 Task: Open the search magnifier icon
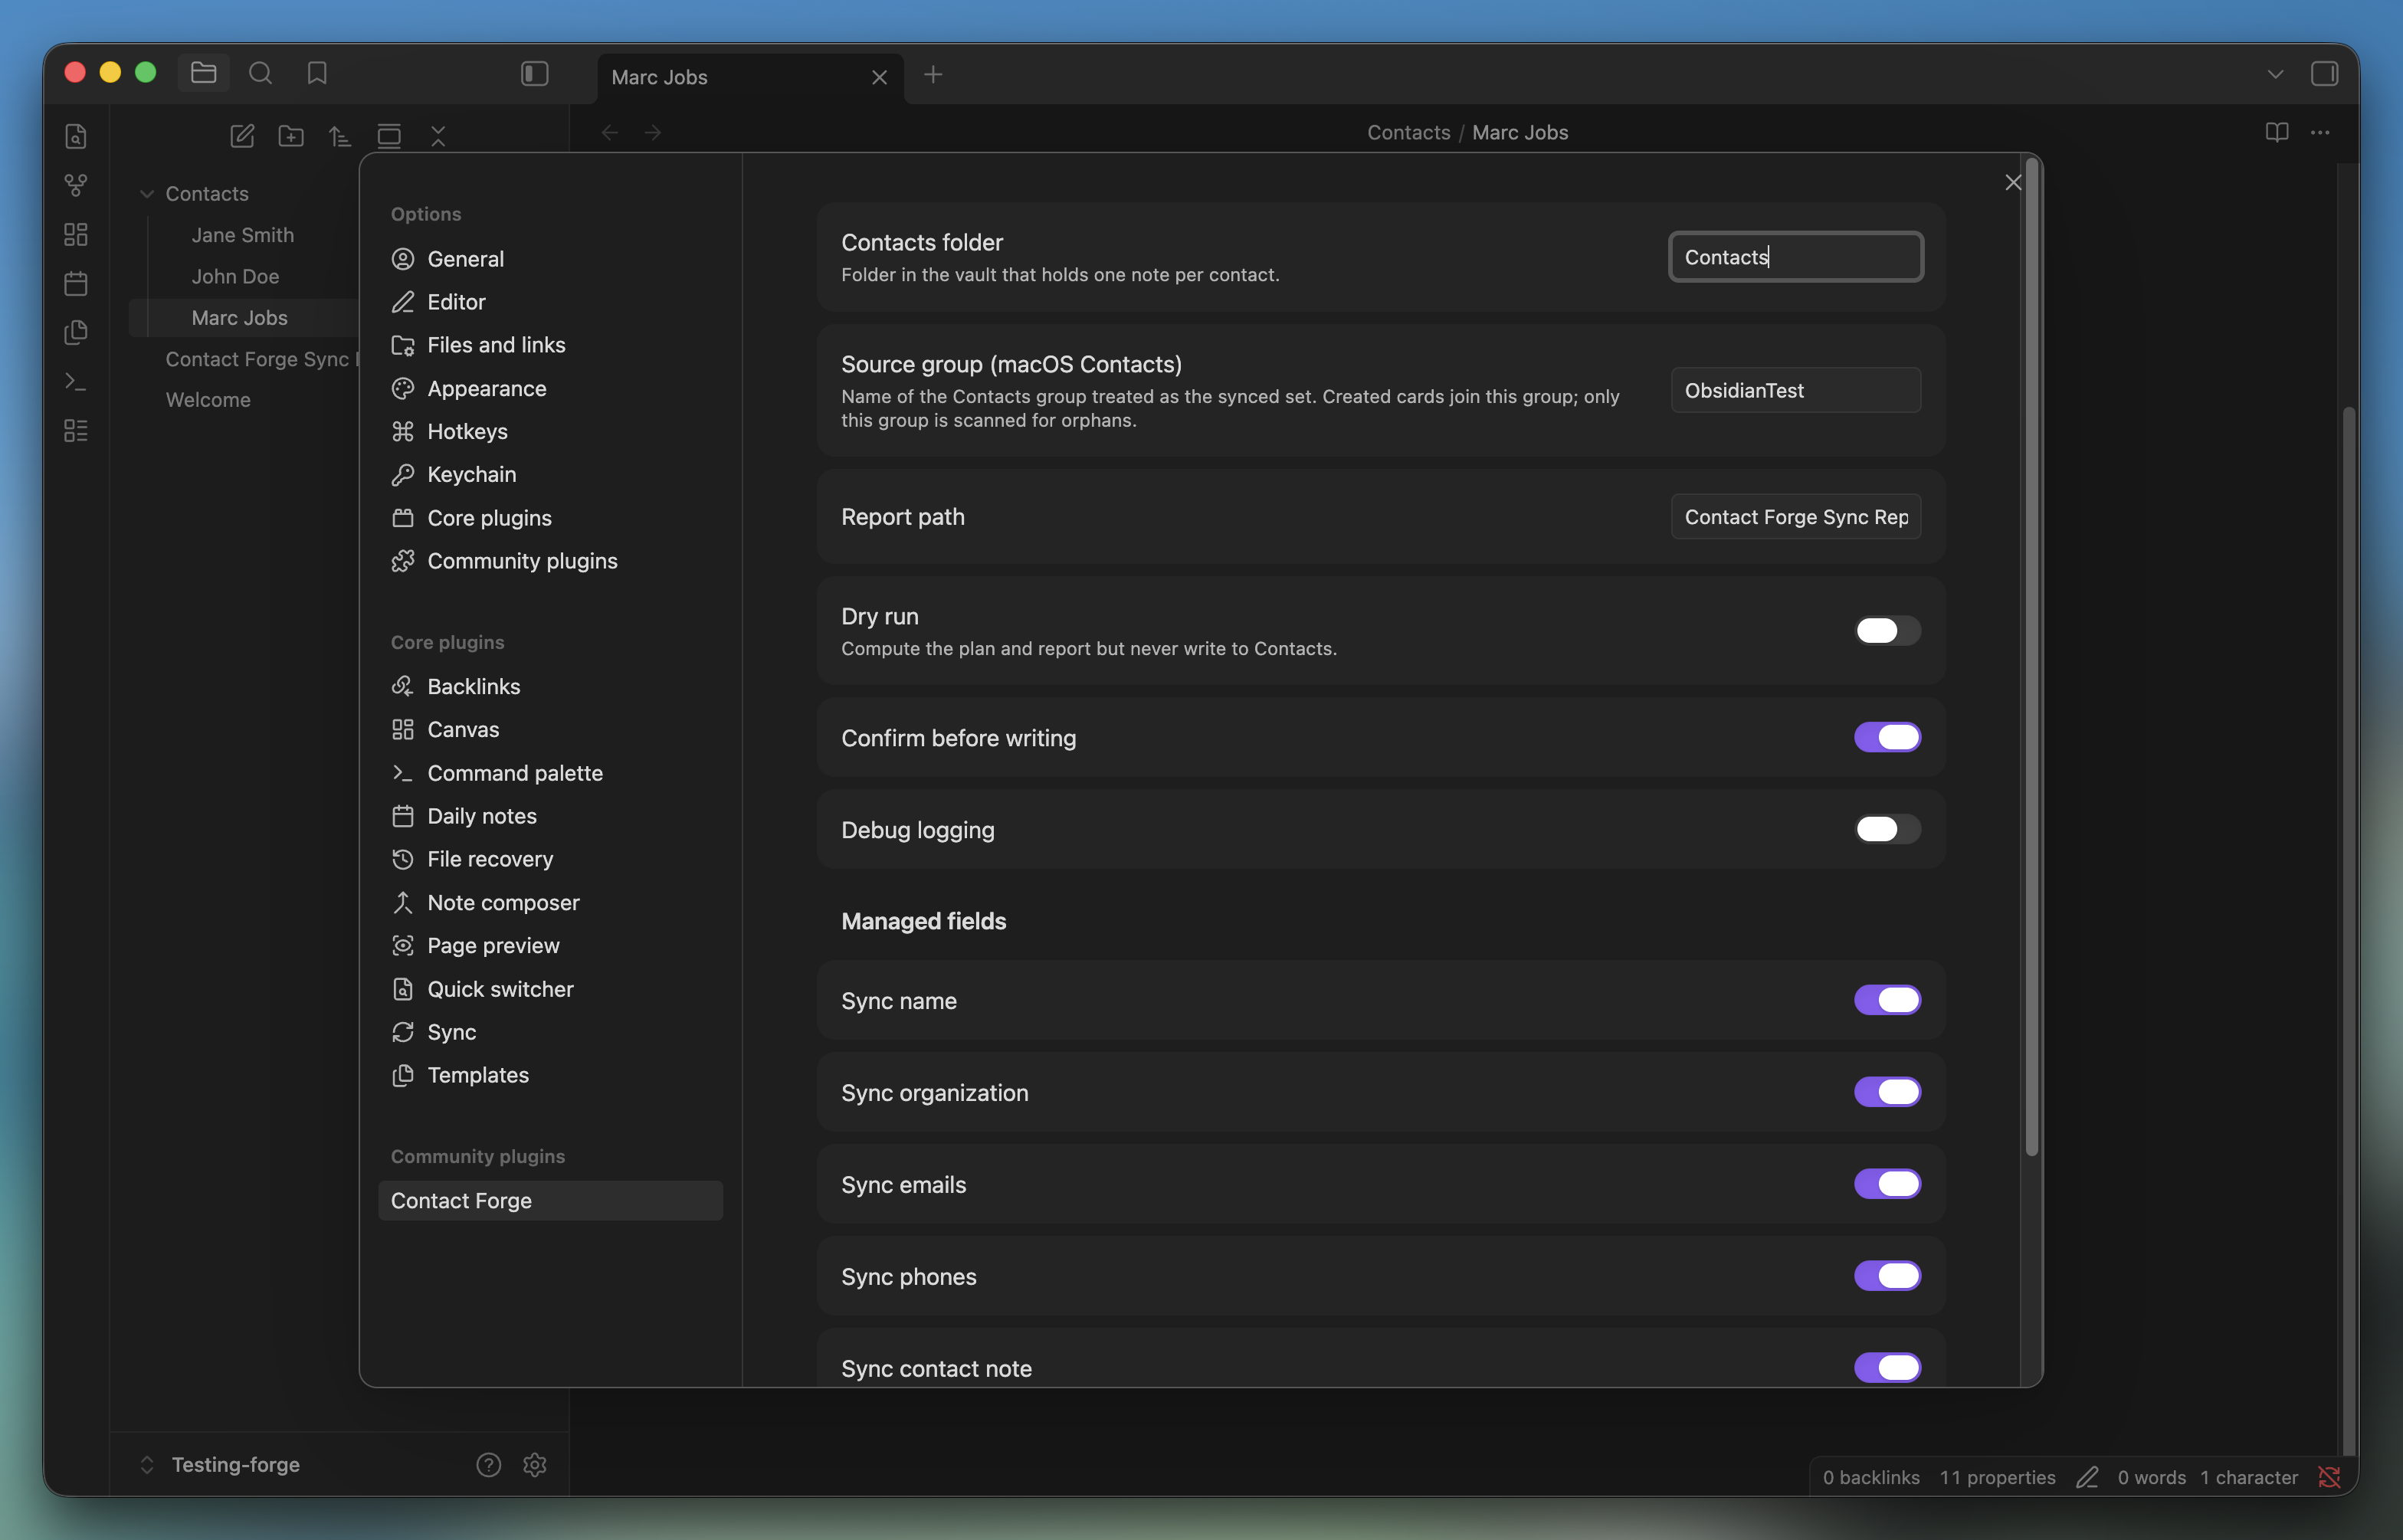260,73
